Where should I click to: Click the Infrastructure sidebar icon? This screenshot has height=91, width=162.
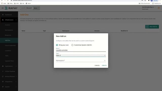tap(3, 20)
